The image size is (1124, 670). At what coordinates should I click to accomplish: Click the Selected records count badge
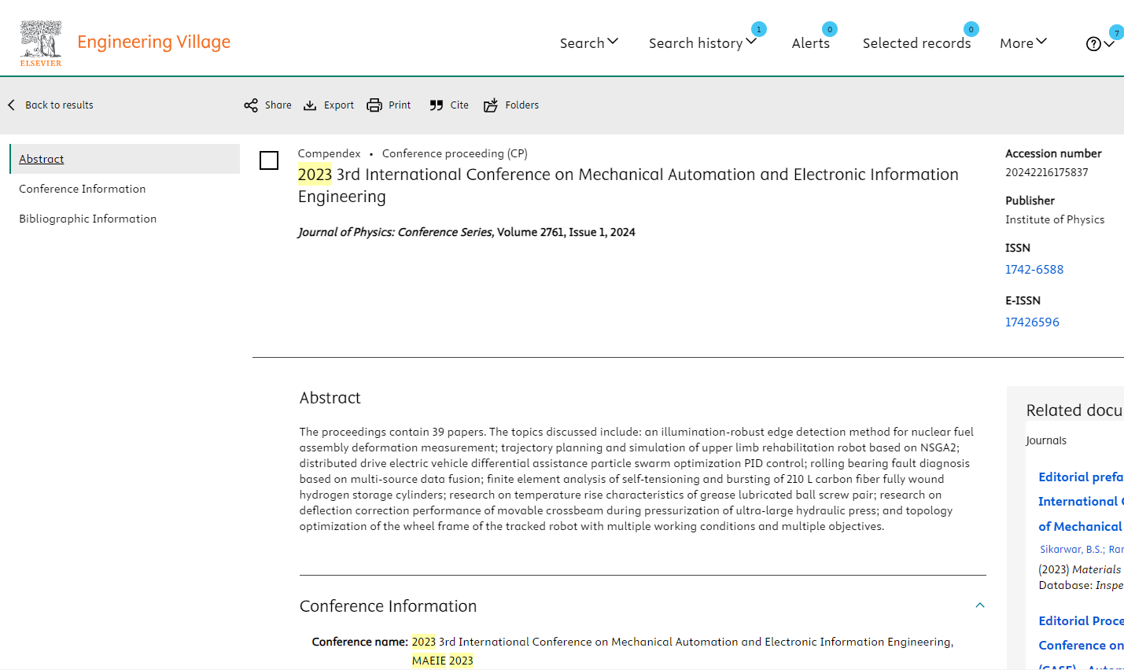(x=971, y=29)
